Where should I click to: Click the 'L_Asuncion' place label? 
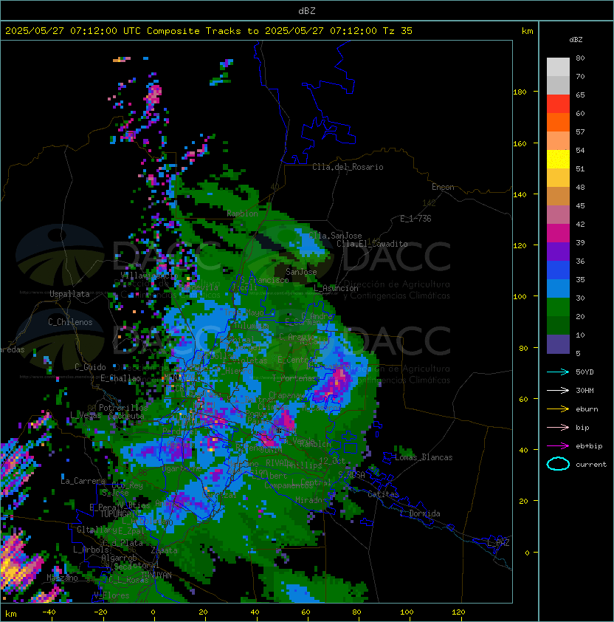click(336, 288)
